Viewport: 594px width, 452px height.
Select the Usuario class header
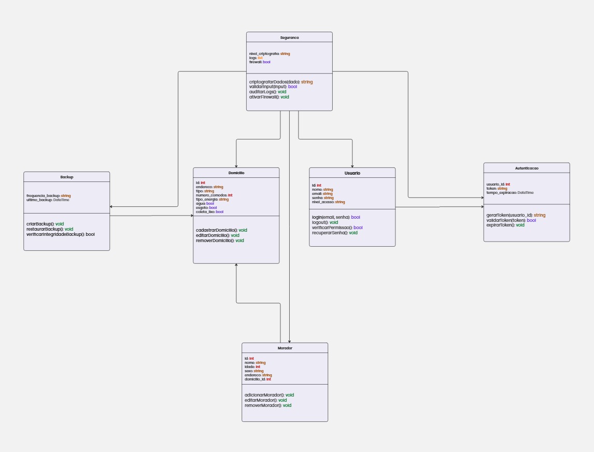point(353,173)
